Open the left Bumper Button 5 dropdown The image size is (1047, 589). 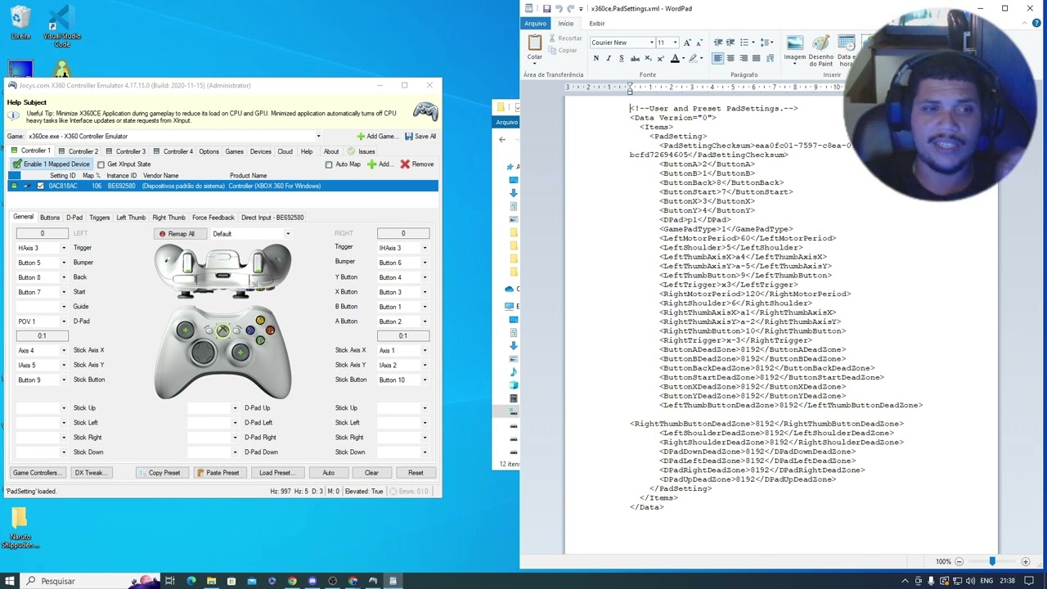pos(63,263)
